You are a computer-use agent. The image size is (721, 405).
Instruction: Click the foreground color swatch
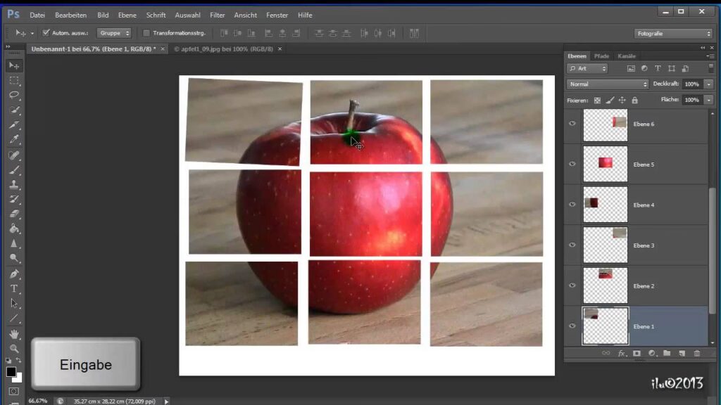pyautogui.click(x=11, y=371)
